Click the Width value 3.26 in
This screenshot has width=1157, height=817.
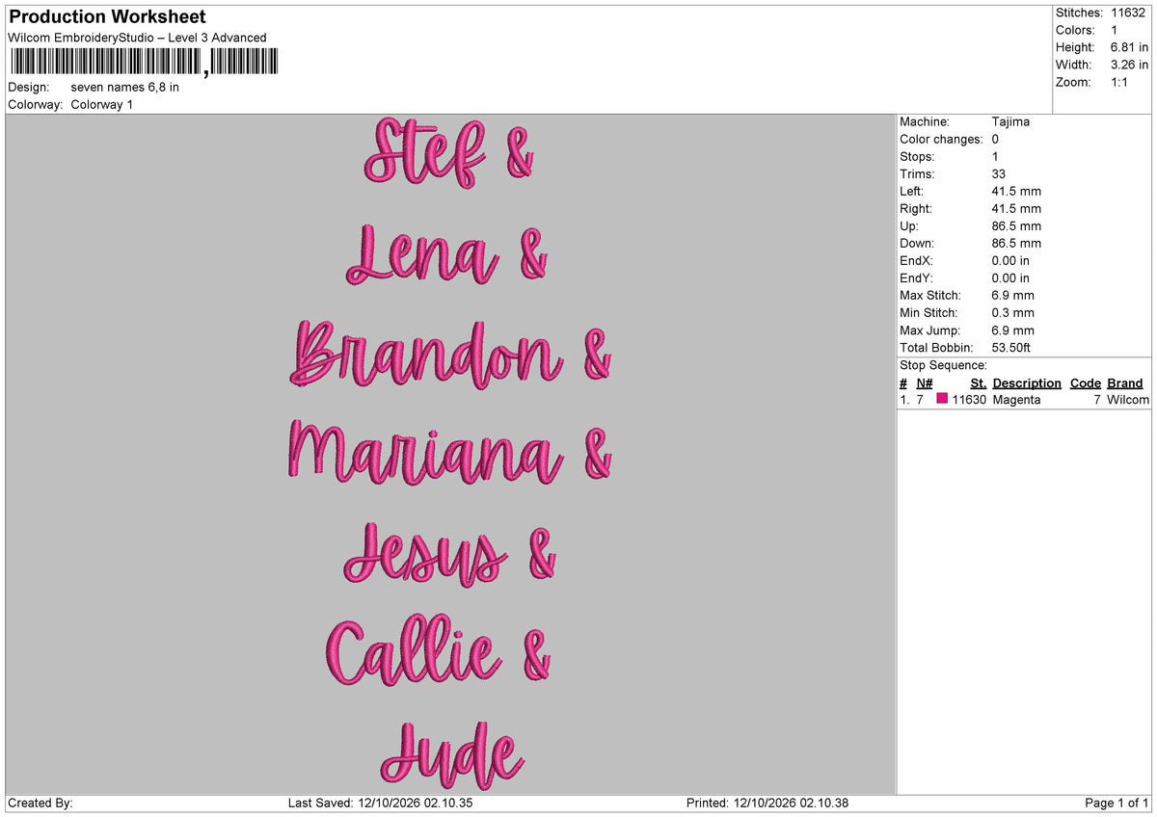pyautogui.click(x=1129, y=65)
